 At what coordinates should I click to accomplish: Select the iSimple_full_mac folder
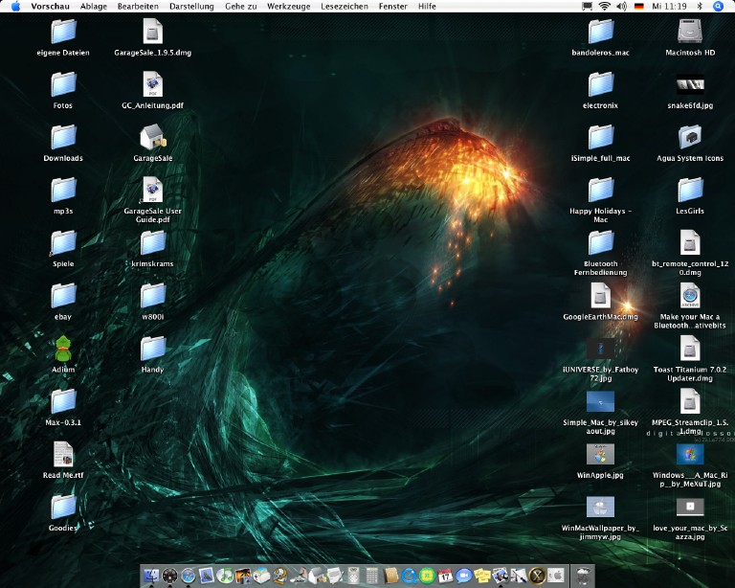coord(600,137)
